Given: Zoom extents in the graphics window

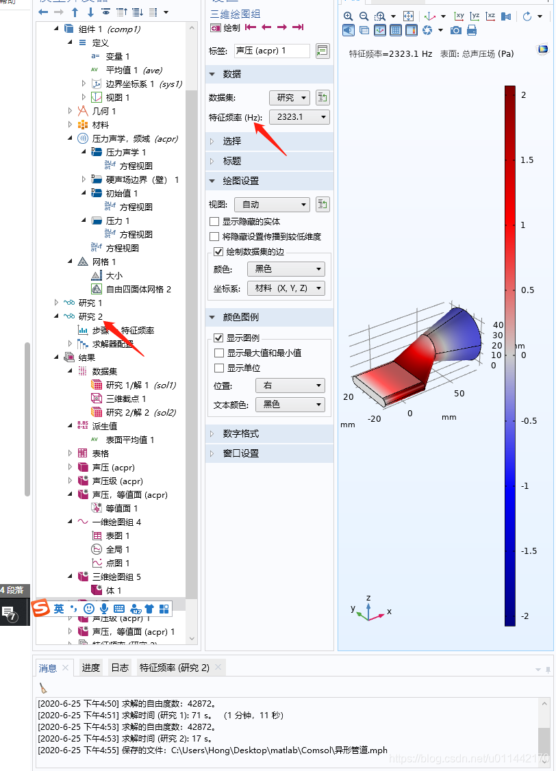Looking at the screenshot, I should [x=409, y=16].
